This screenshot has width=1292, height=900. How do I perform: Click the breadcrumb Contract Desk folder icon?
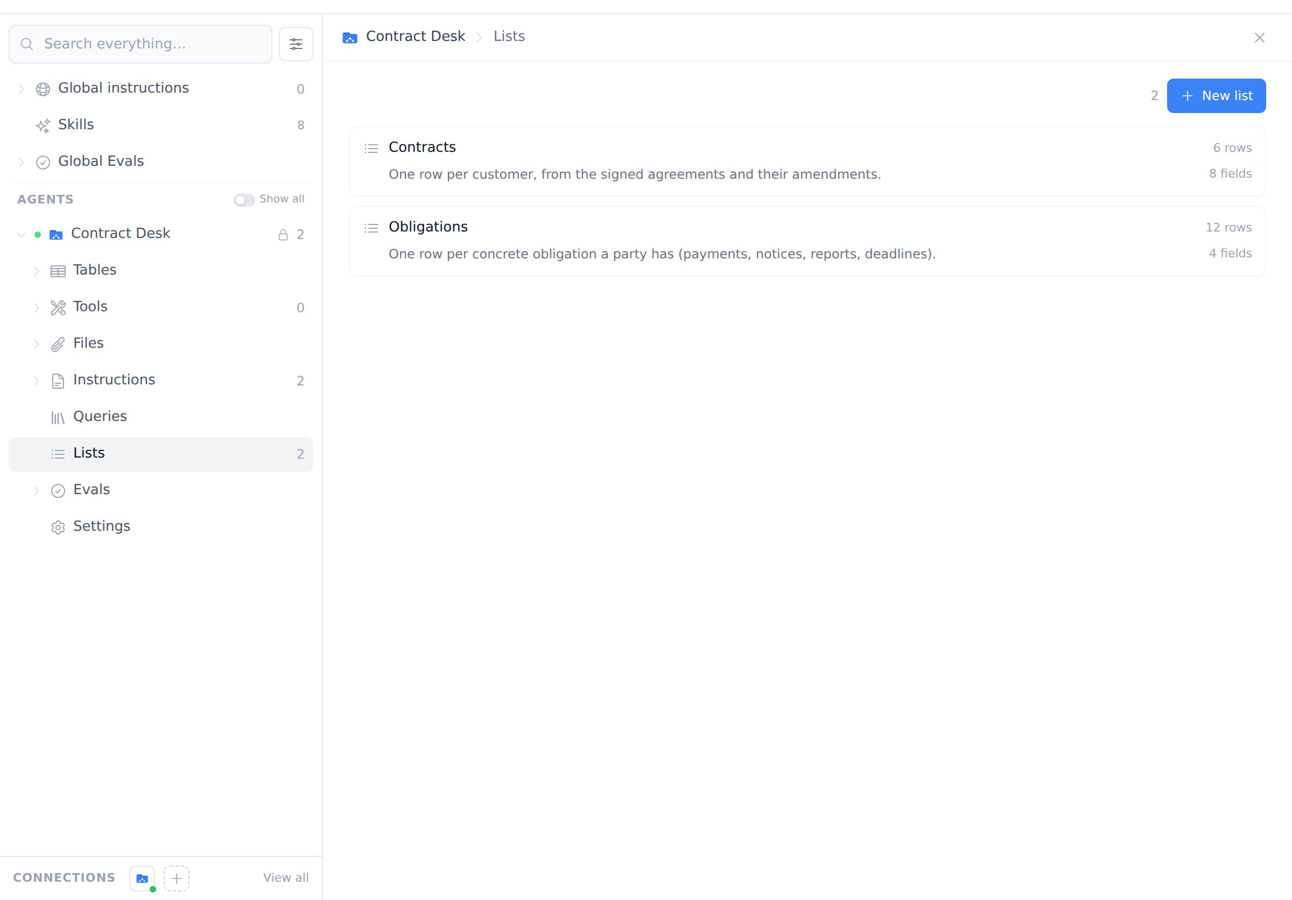[349, 38]
